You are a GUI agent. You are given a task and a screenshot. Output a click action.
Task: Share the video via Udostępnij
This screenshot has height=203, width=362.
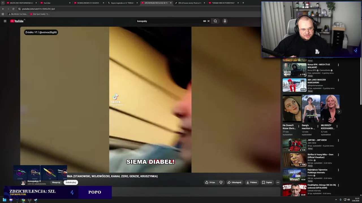(x=234, y=182)
